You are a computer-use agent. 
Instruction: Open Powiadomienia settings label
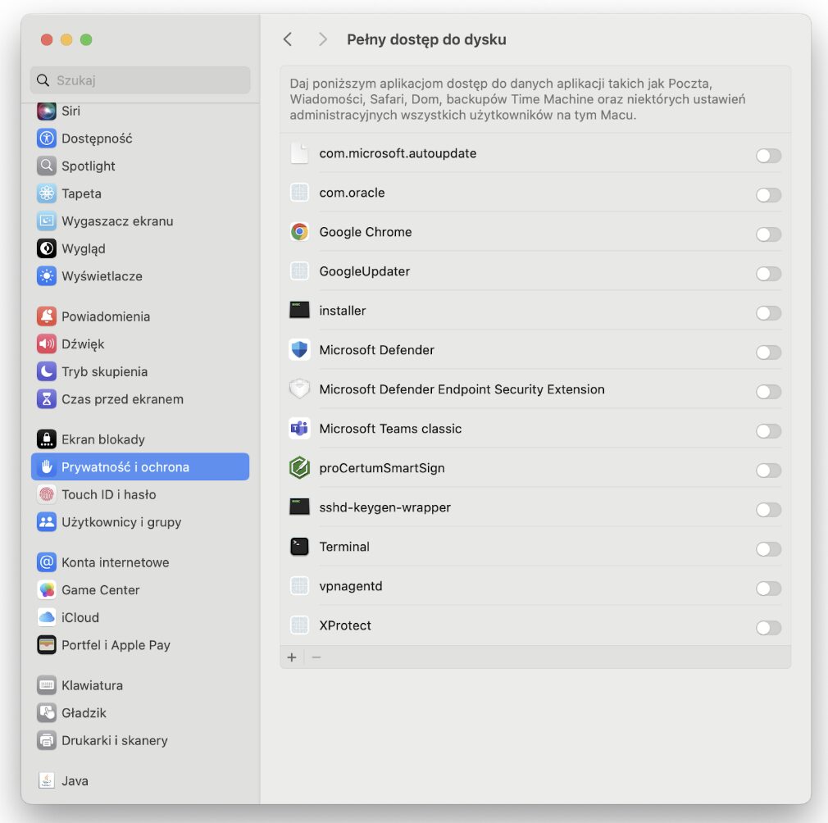pos(106,316)
